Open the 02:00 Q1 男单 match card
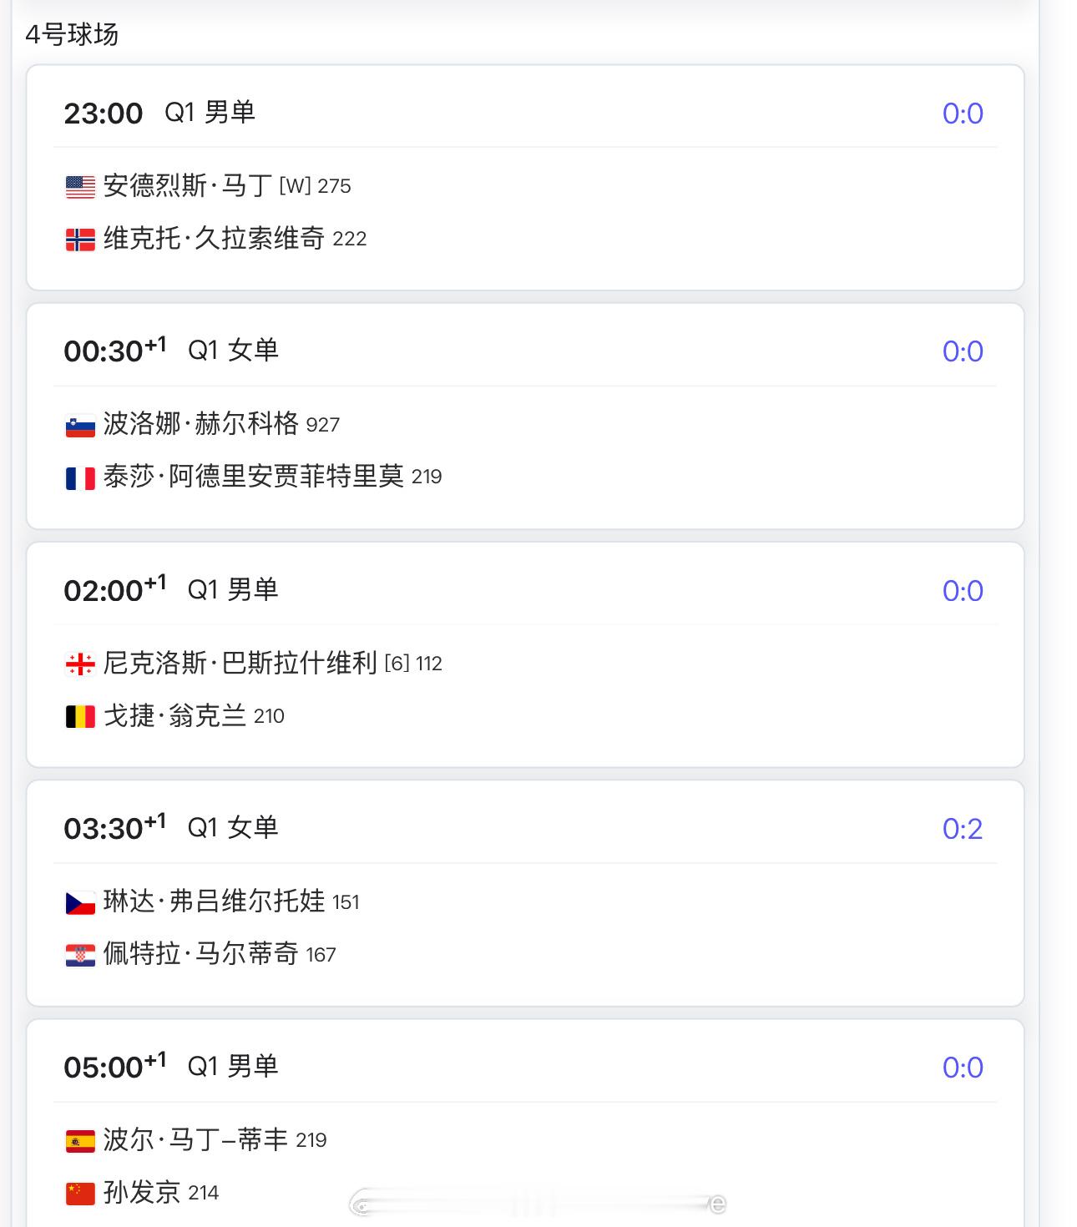 525,654
